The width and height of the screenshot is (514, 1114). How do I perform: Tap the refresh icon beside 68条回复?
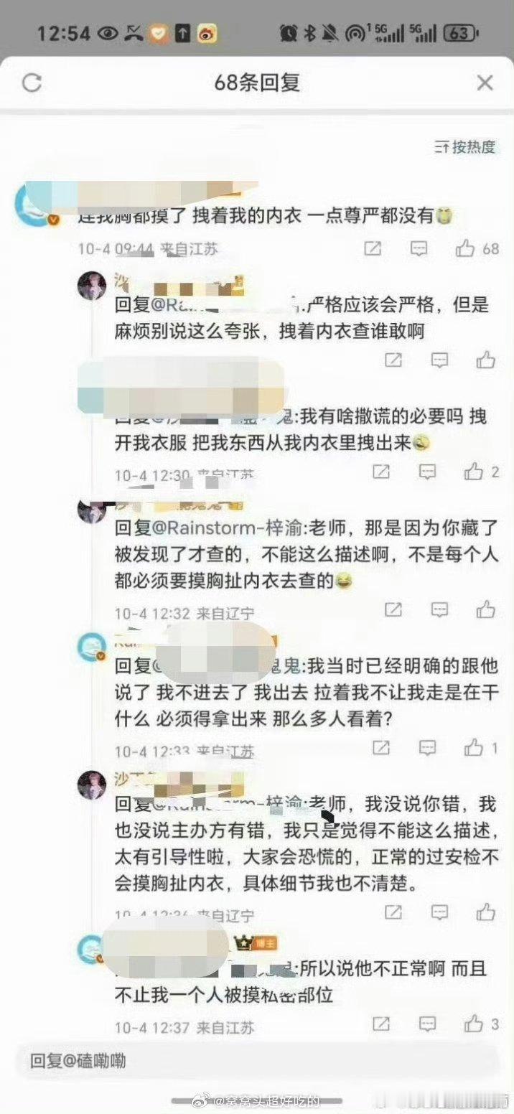tap(32, 83)
